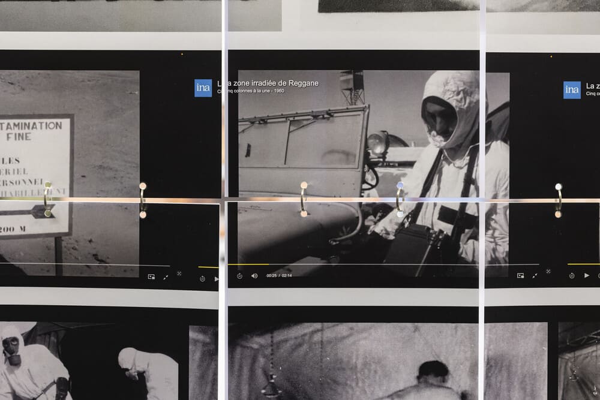Click the rewind icon beside the far-right play button
The image size is (600, 400).
(572, 275)
